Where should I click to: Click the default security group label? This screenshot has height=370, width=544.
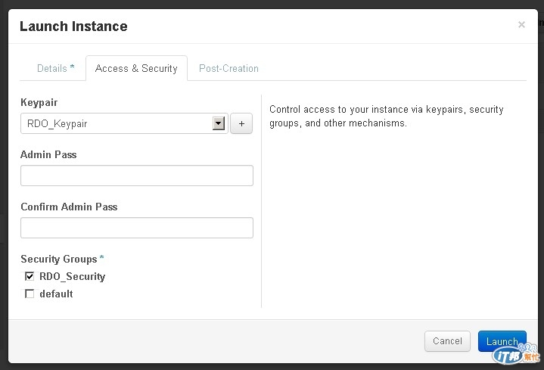click(x=56, y=294)
